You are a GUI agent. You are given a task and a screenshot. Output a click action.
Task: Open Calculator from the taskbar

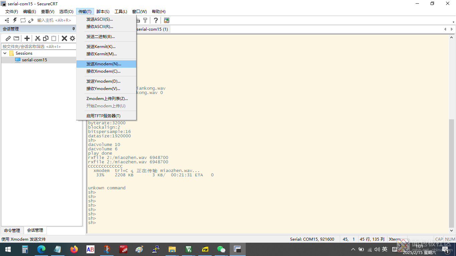pos(25,249)
